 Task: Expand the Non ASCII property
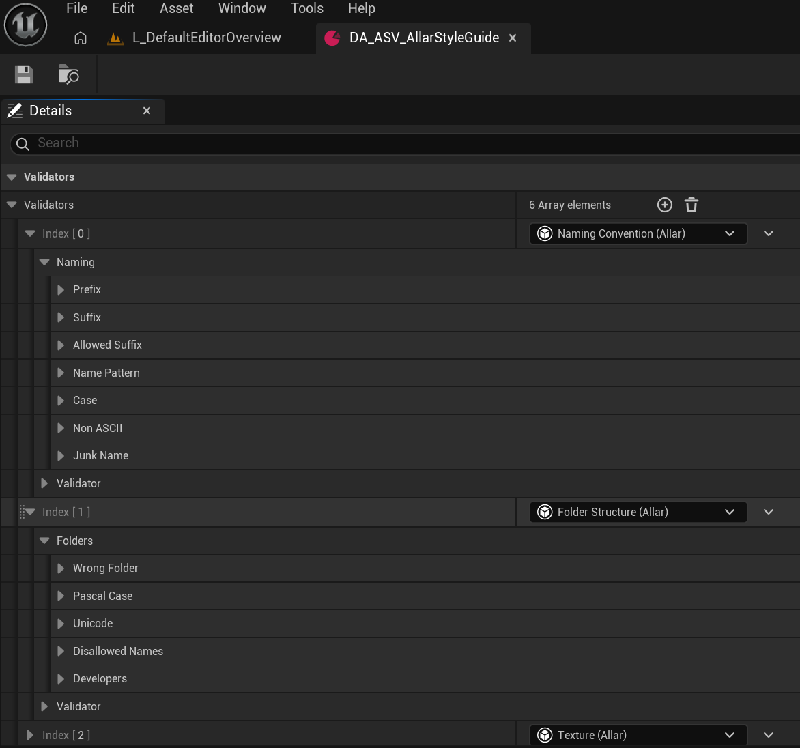pos(61,428)
